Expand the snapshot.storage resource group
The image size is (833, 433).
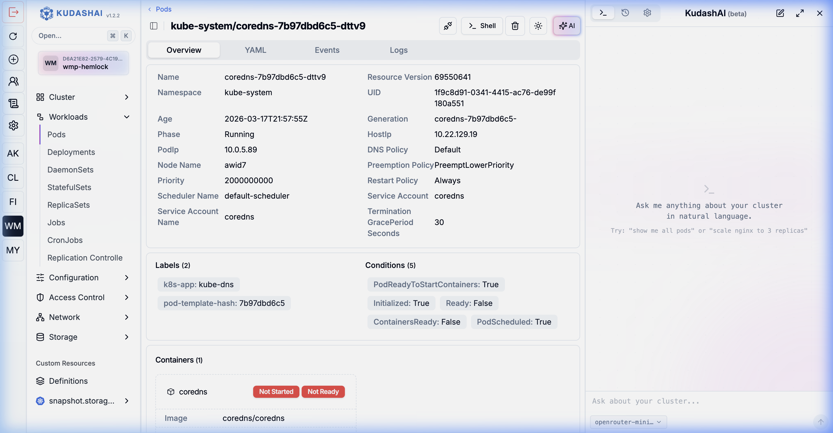pos(83,401)
